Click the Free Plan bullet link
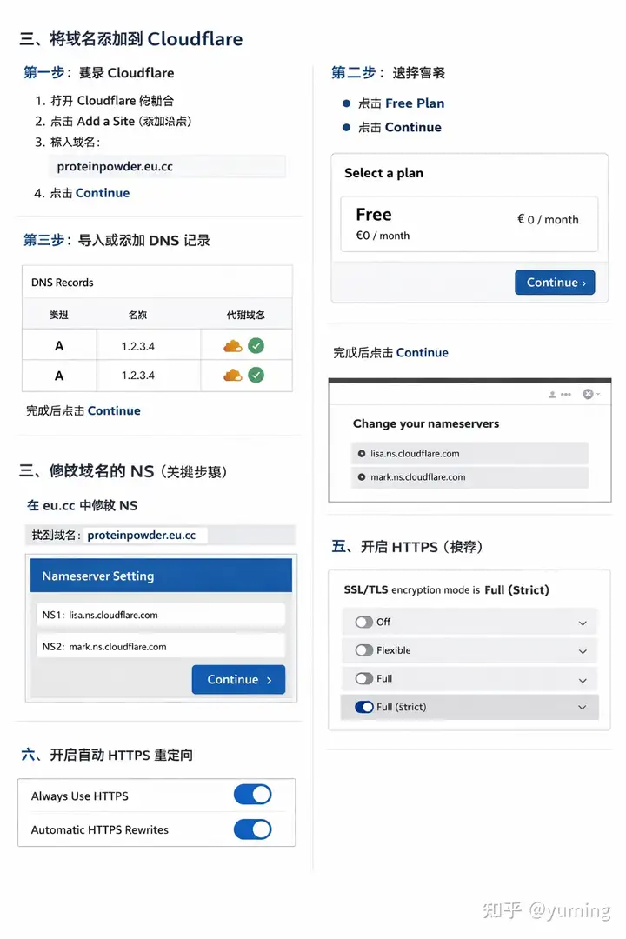 coord(415,103)
